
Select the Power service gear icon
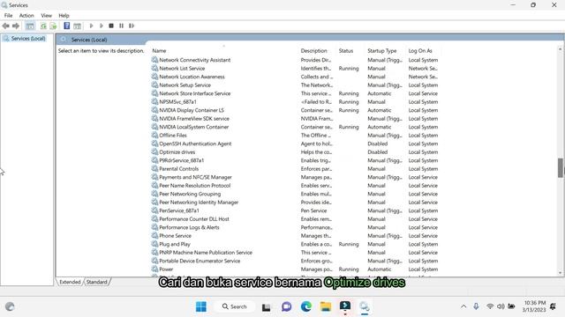click(x=155, y=269)
